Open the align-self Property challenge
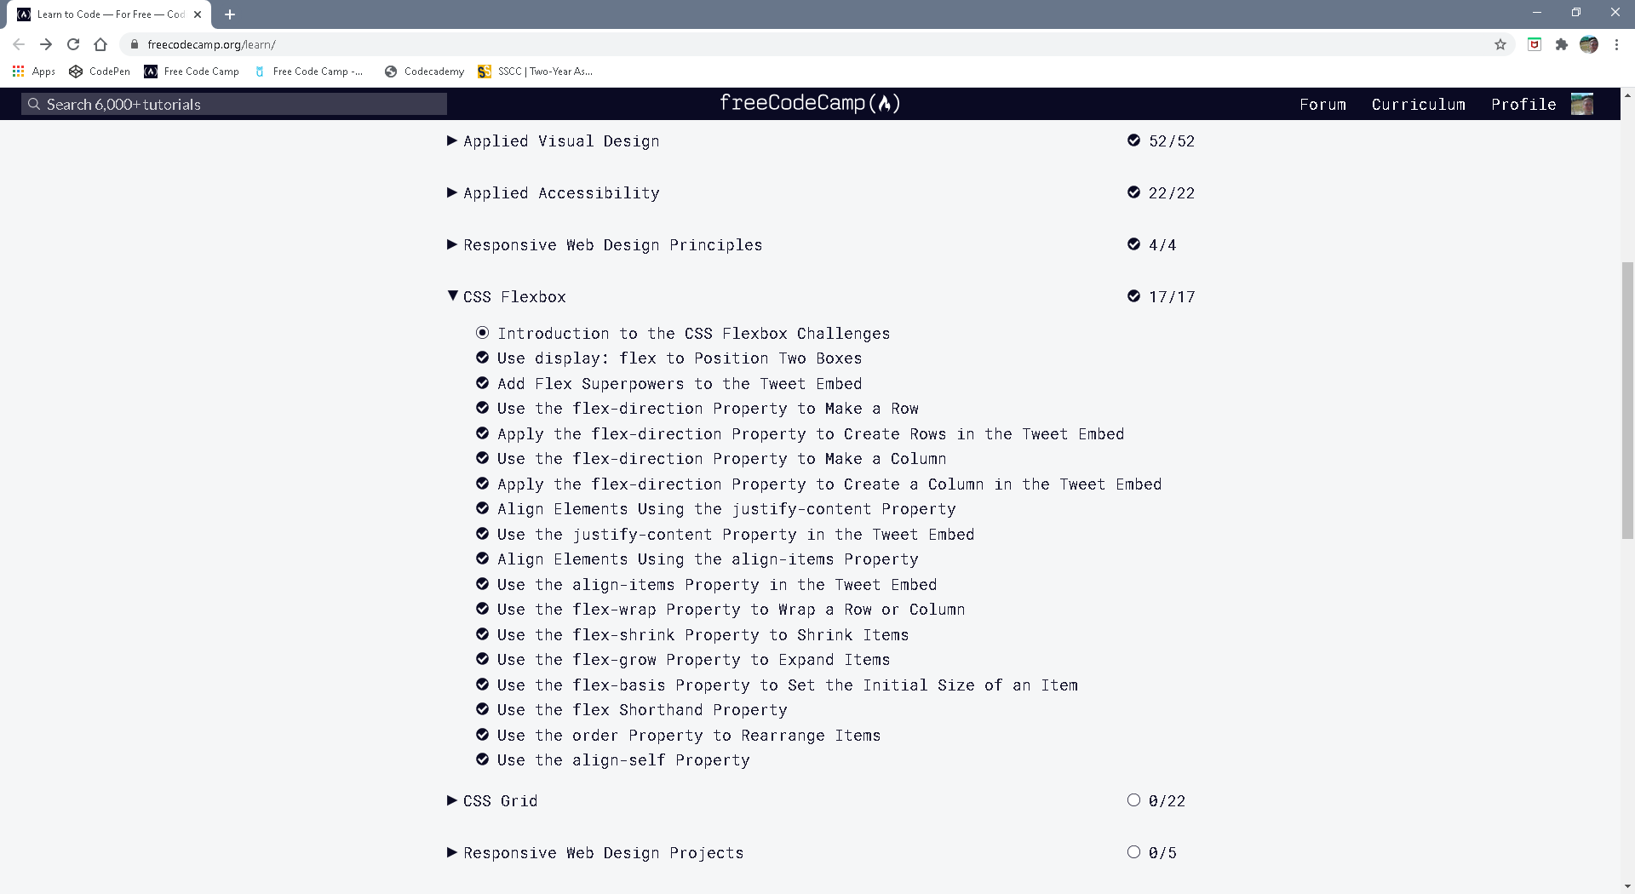 (622, 759)
